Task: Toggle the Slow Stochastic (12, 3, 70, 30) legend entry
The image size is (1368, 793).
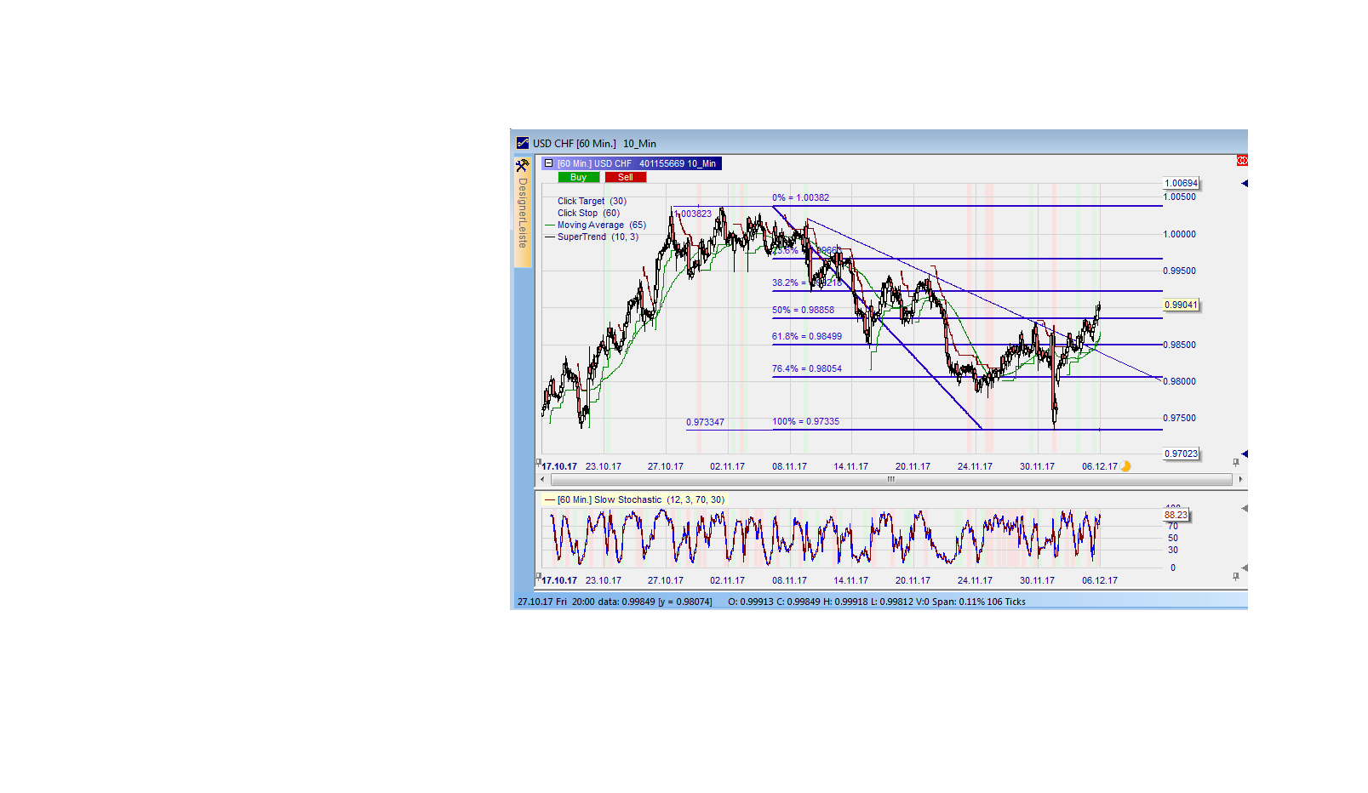Action: point(638,499)
